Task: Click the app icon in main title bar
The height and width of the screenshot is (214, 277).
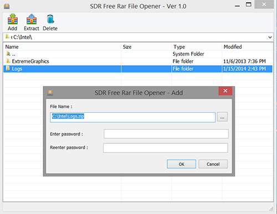Action: pyautogui.click(x=7, y=6)
